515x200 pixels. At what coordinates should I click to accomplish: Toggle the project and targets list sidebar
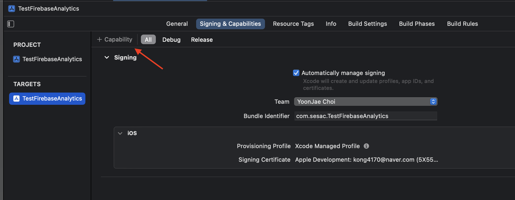[x=11, y=24]
